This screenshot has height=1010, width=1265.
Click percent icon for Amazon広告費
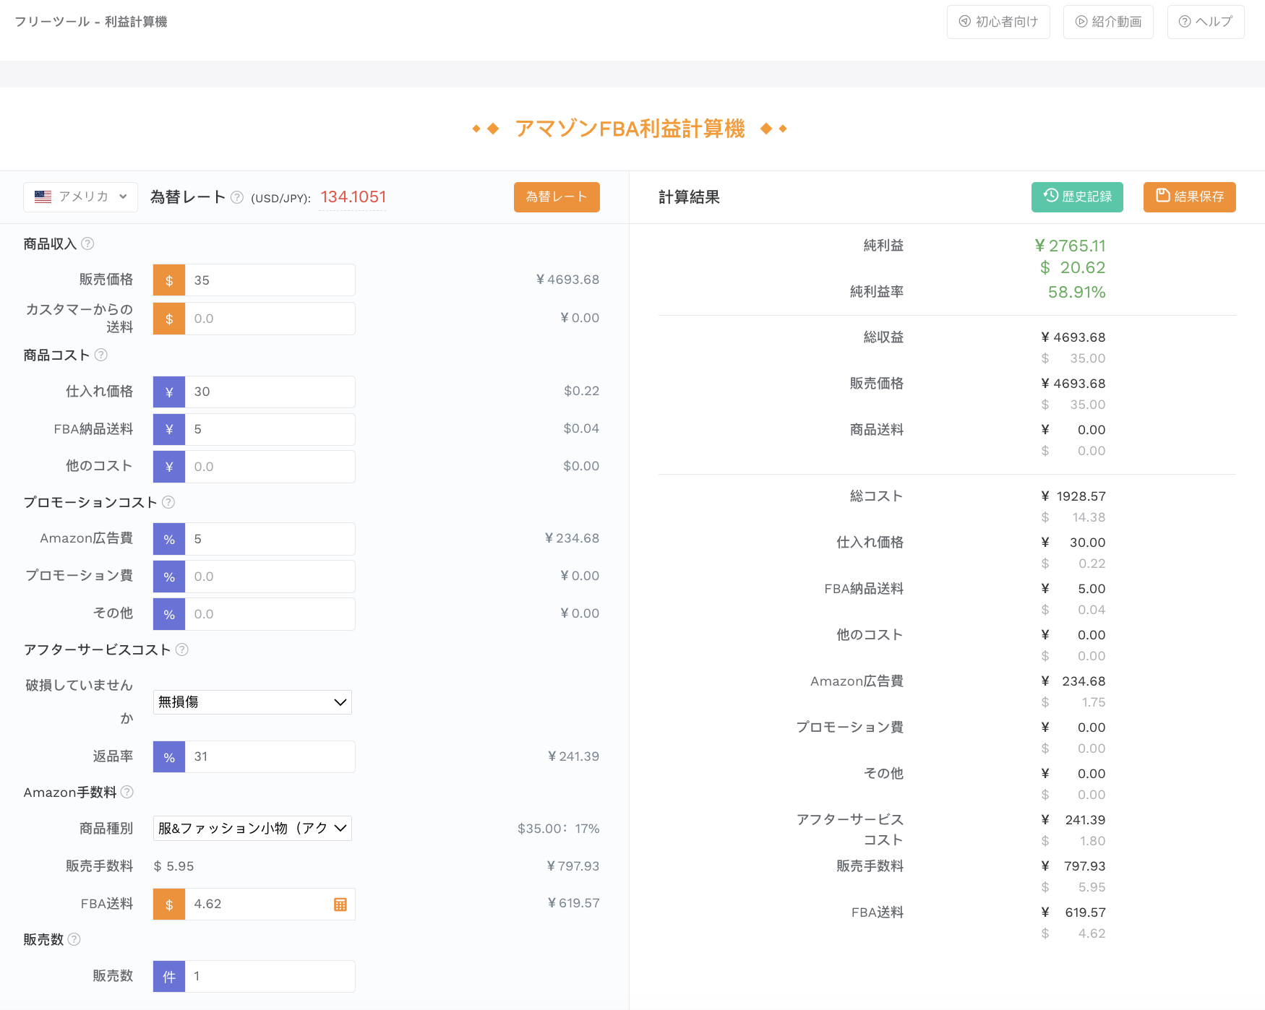(x=169, y=539)
